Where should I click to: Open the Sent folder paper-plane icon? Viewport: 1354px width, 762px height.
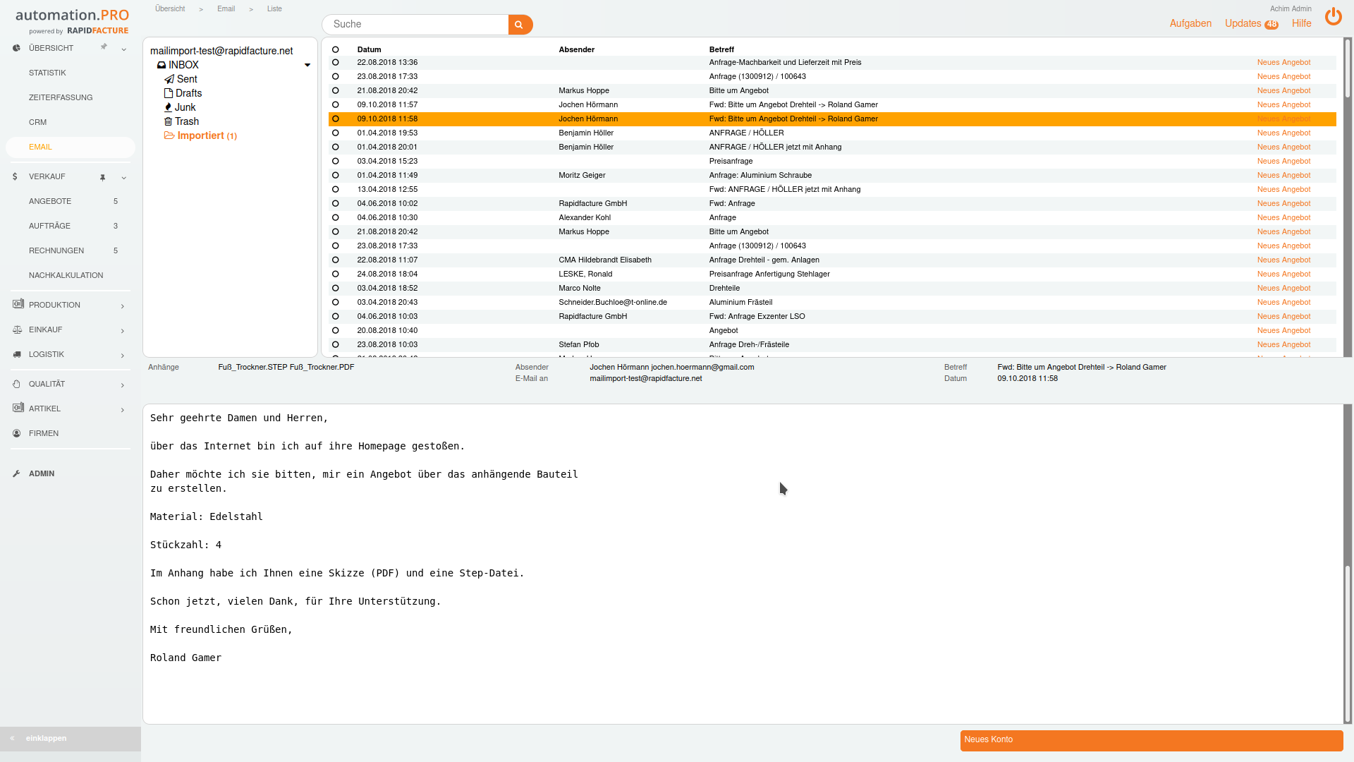[x=169, y=79]
